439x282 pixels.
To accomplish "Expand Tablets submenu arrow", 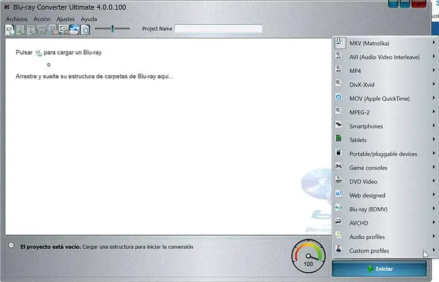I will point(434,139).
